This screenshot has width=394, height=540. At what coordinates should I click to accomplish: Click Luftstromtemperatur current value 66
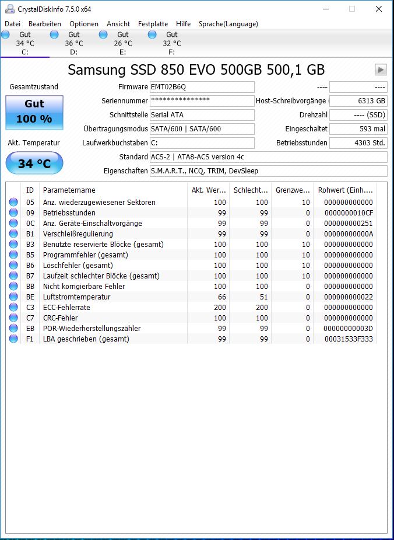tap(221, 297)
